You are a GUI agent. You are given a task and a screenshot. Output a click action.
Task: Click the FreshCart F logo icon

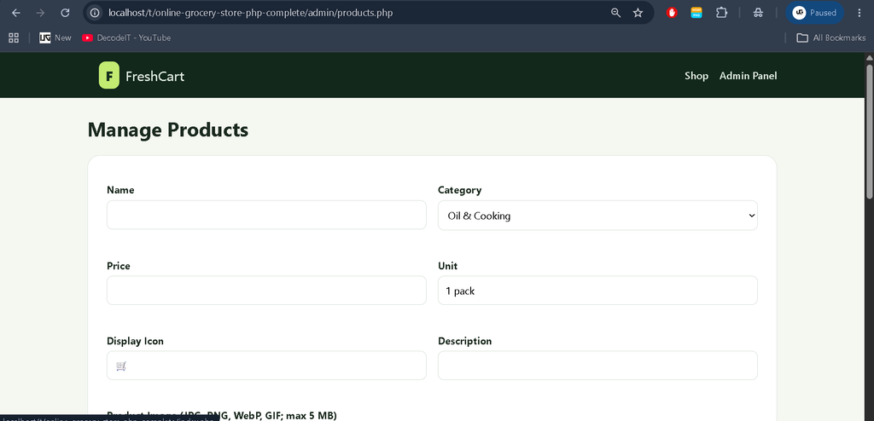(x=108, y=75)
